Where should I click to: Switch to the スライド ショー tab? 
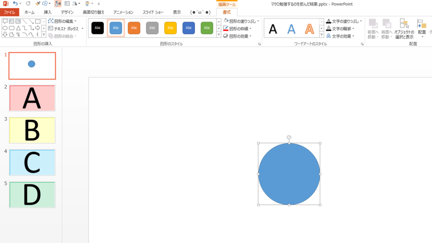[x=153, y=12]
